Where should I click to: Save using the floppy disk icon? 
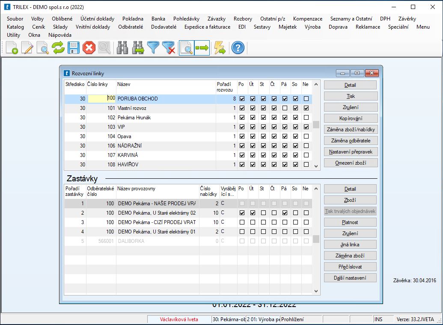coord(74,48)
